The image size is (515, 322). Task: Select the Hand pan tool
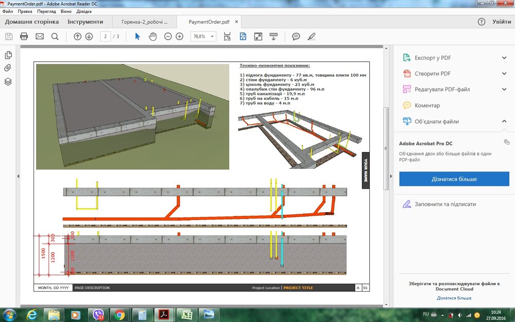(152, 37)
